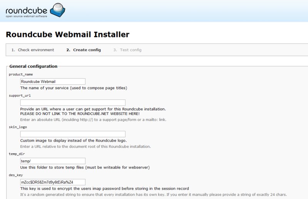Click the 'PLEASE DO NOT LINK' warning text
This screenshot has width=308, height=199.
[x=80, y=114]
